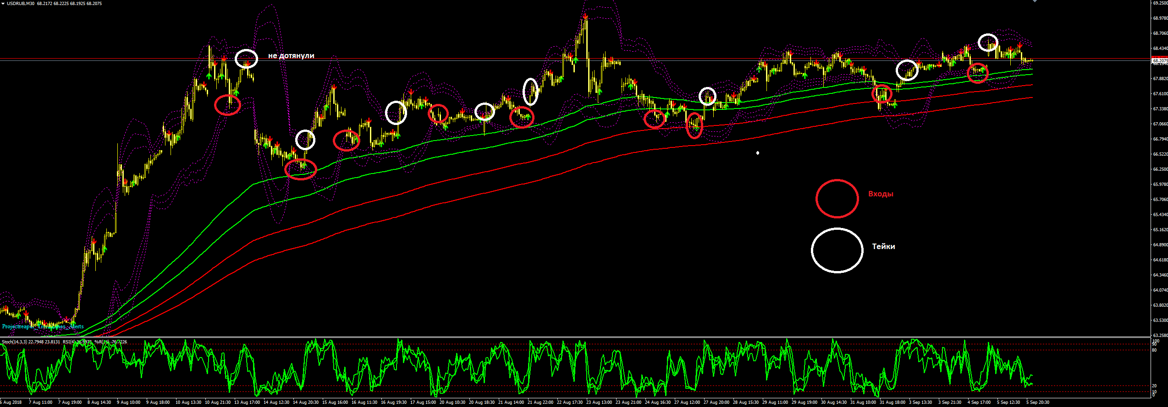Click the '7 Aug 19:00' time axis label
Viewport: 1168px width, 407px height.
pos(70,402)
